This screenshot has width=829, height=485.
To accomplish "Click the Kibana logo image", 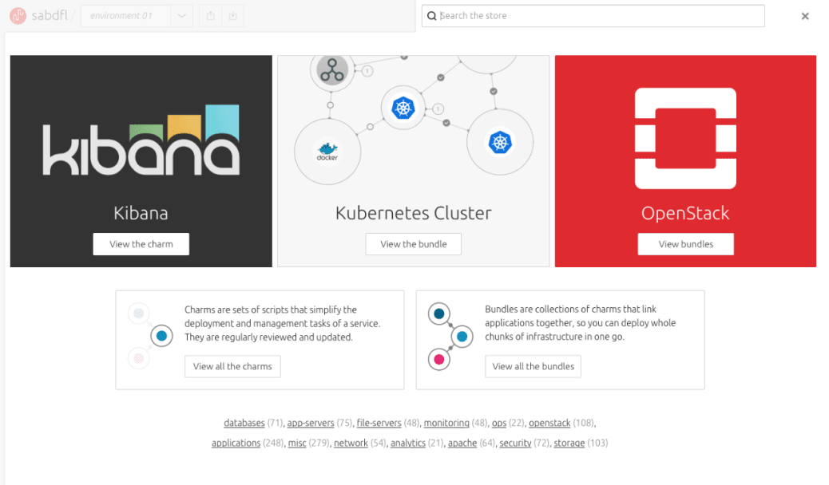I will pos(141,140).
